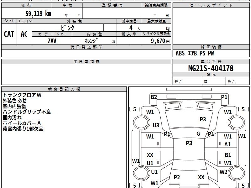Click the G mark on the diagram

coord(198,134)
